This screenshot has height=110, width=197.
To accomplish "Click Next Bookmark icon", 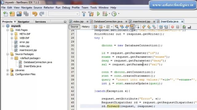I will [x=149, y=27].
